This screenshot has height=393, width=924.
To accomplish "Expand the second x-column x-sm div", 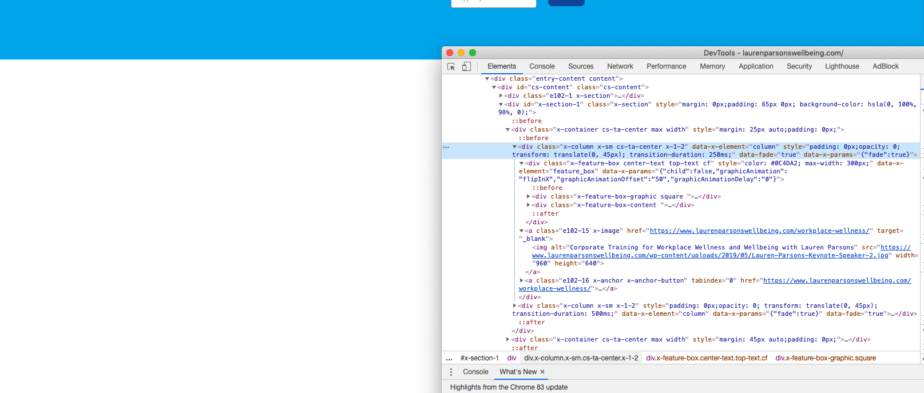I will pyautogui.click(x=514, y=306).
